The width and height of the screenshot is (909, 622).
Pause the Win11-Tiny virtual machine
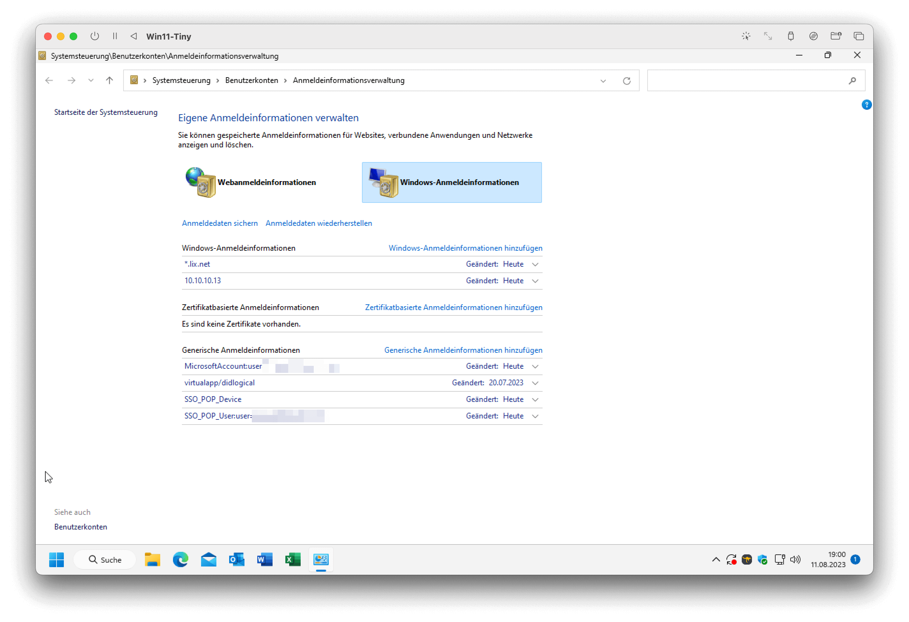coord(115,36)
